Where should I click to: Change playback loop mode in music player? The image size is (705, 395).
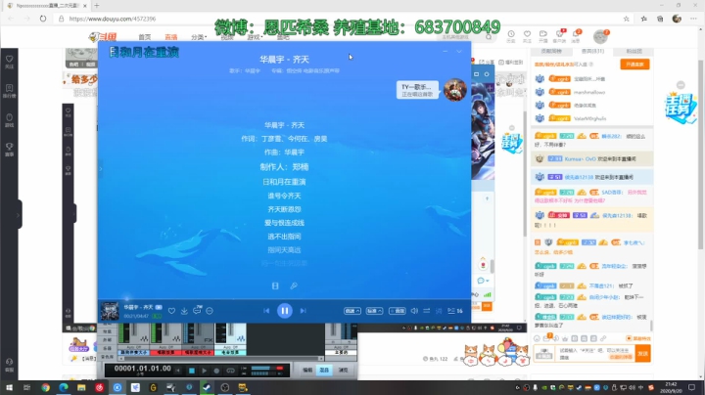click(427, 311)
